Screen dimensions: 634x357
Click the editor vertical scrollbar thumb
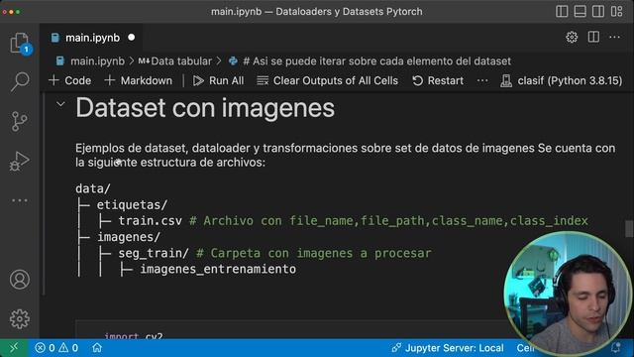click(629, 229)
